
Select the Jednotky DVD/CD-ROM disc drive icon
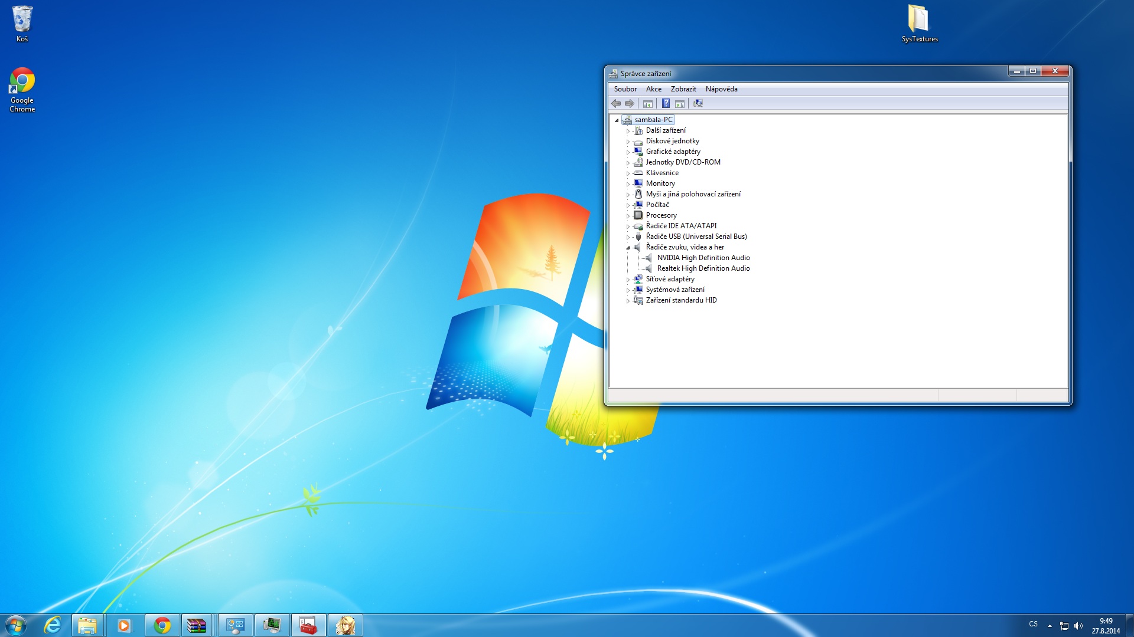click(x=638, y=162)
